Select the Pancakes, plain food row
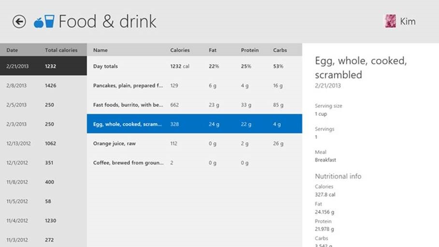 tap(194, 85)
